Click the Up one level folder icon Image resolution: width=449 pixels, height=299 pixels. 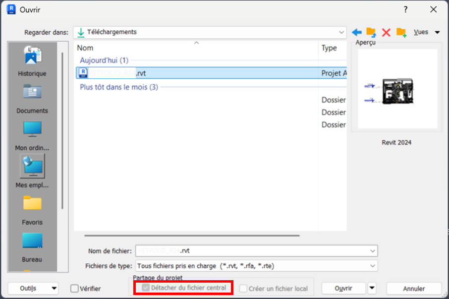pos(371,32)
